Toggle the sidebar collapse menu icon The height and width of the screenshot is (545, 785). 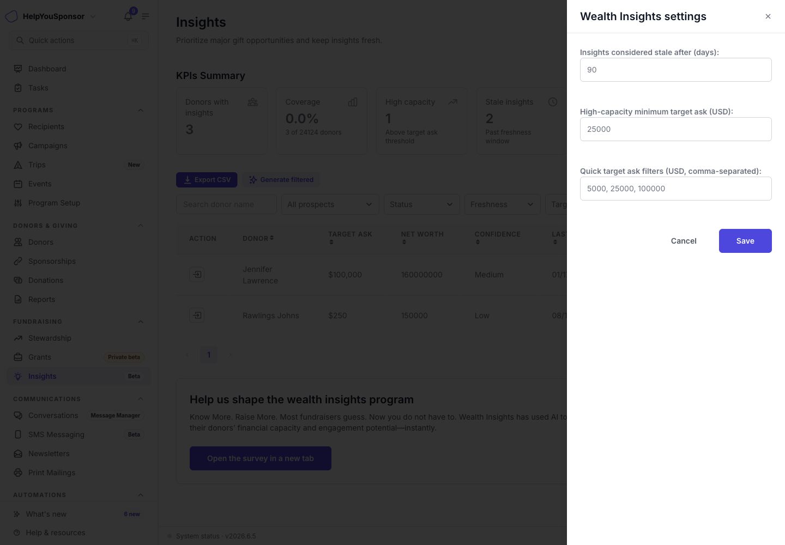click(x=146, y=16)
